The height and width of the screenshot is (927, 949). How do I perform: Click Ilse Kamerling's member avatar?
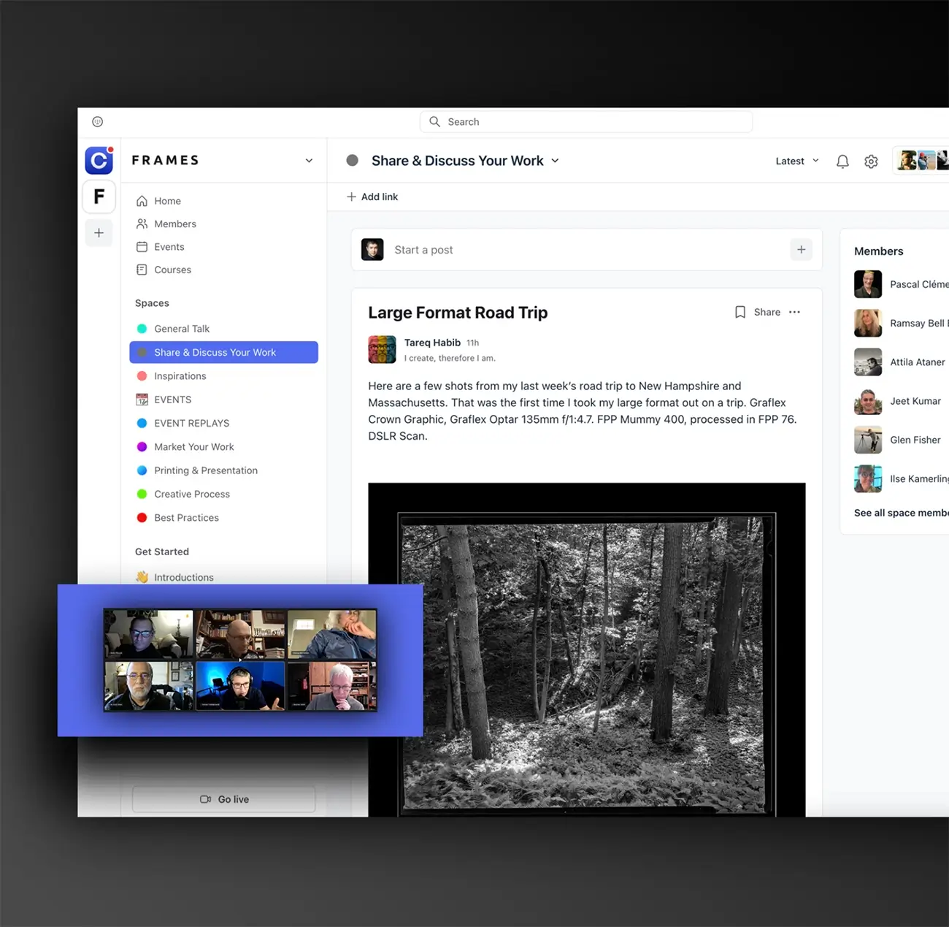[x=868, y=479]
